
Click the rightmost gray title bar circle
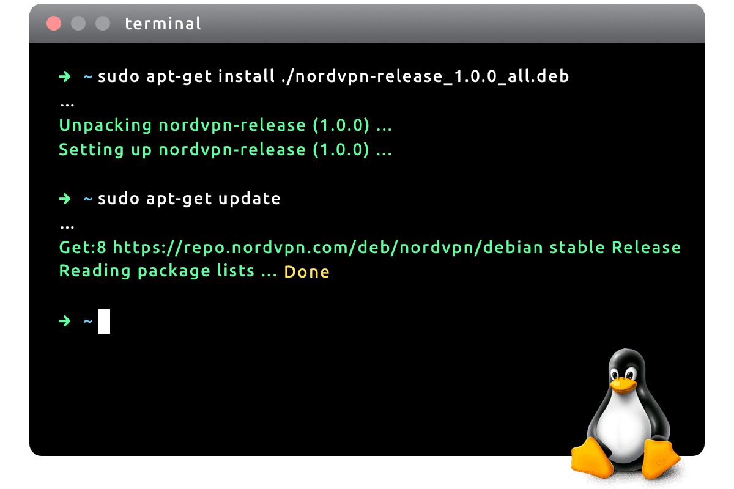103,24
